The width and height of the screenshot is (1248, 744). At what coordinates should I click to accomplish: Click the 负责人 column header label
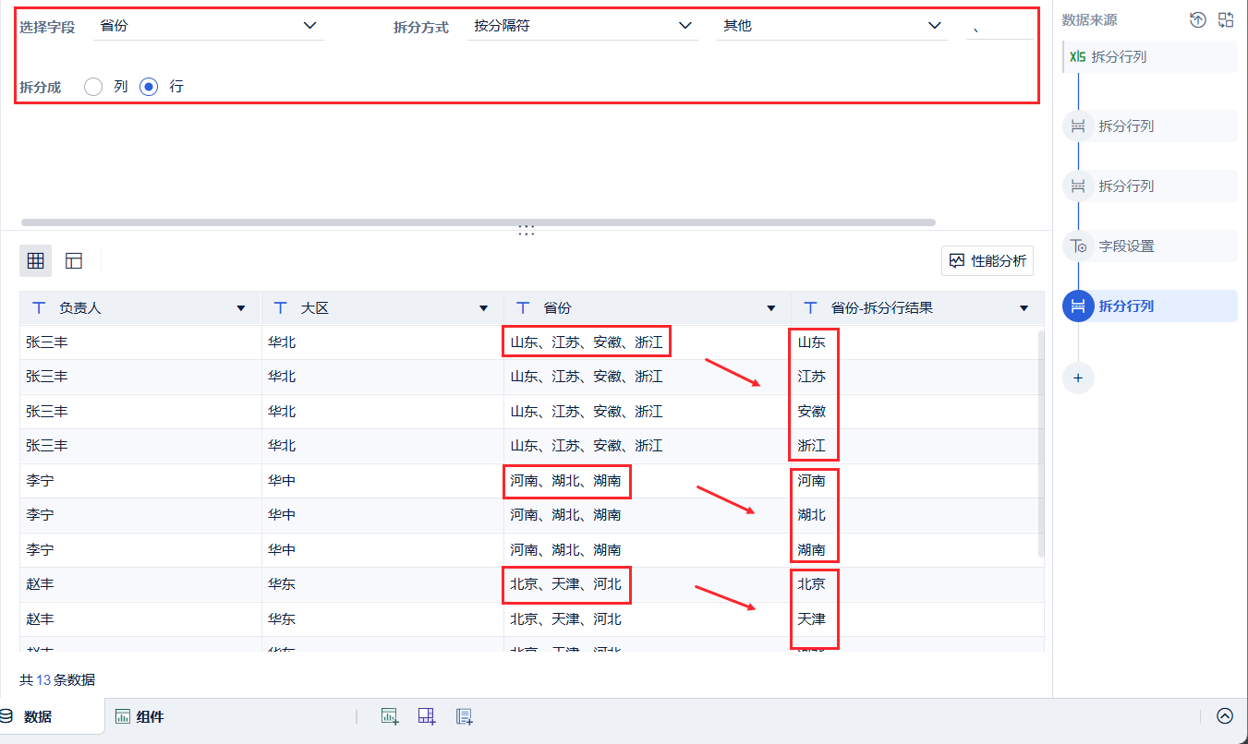(x=80, y=308)
